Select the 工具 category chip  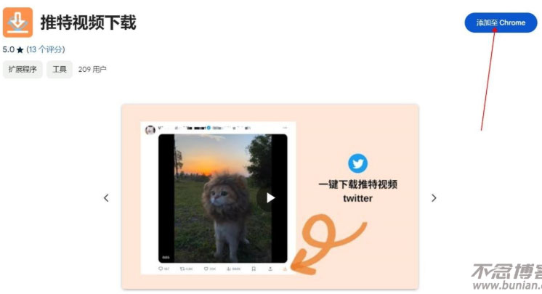pyautogui.click(x=60, y=70)
